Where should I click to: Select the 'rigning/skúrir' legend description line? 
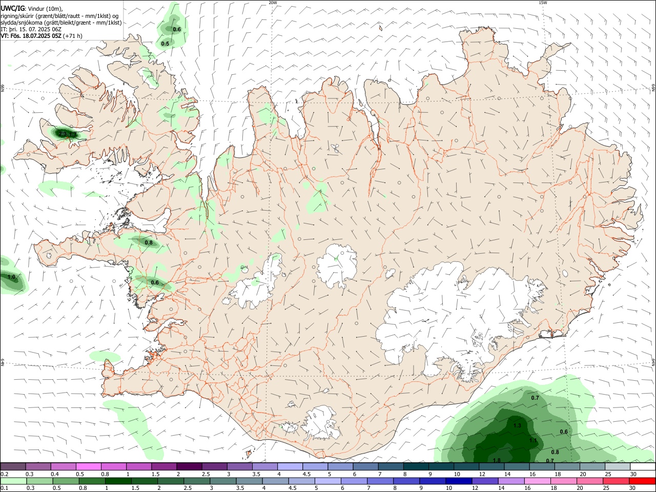59,15
